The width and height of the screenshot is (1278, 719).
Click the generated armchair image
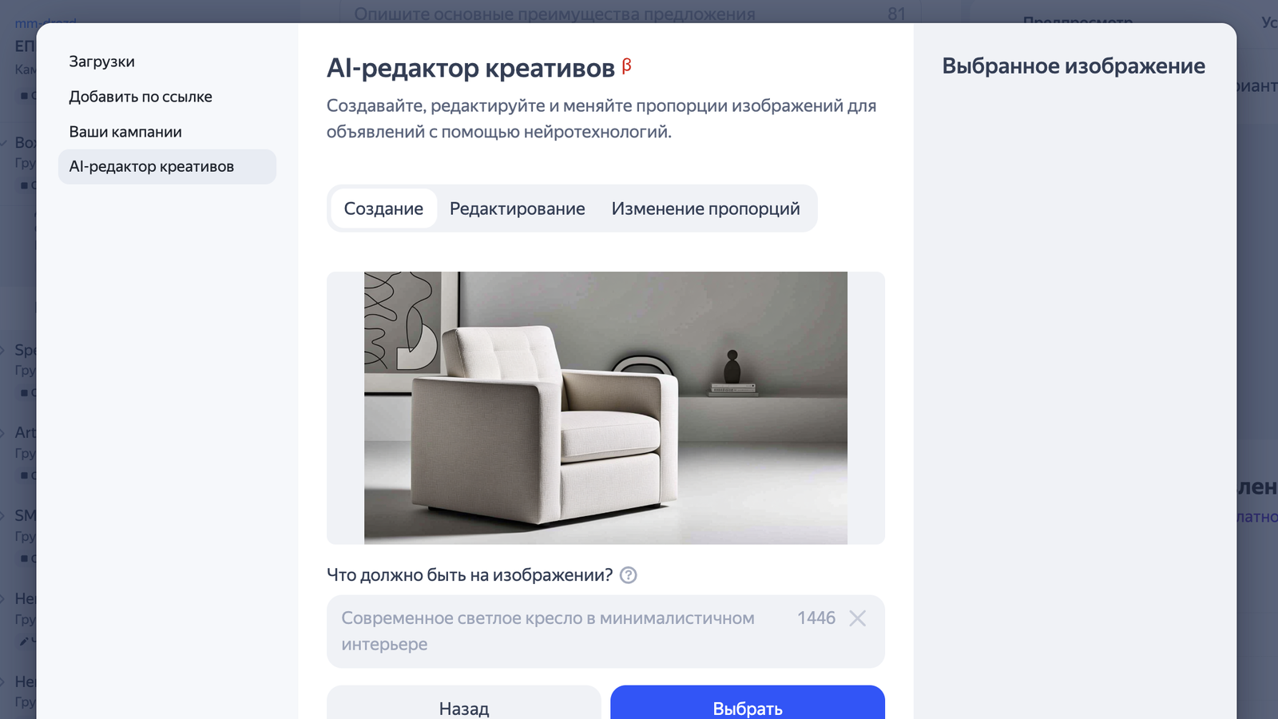(605, 408)
